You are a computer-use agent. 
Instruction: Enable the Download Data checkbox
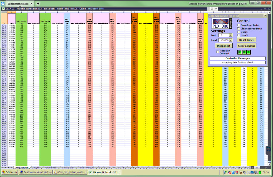coord(238,25)
